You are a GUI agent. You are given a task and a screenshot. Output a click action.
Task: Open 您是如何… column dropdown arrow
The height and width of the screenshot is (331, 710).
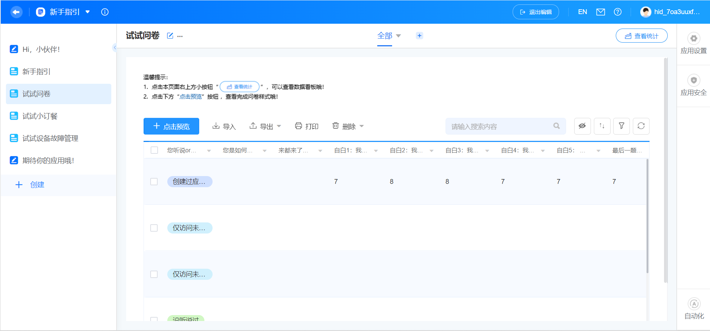click(x=264, y=151)
